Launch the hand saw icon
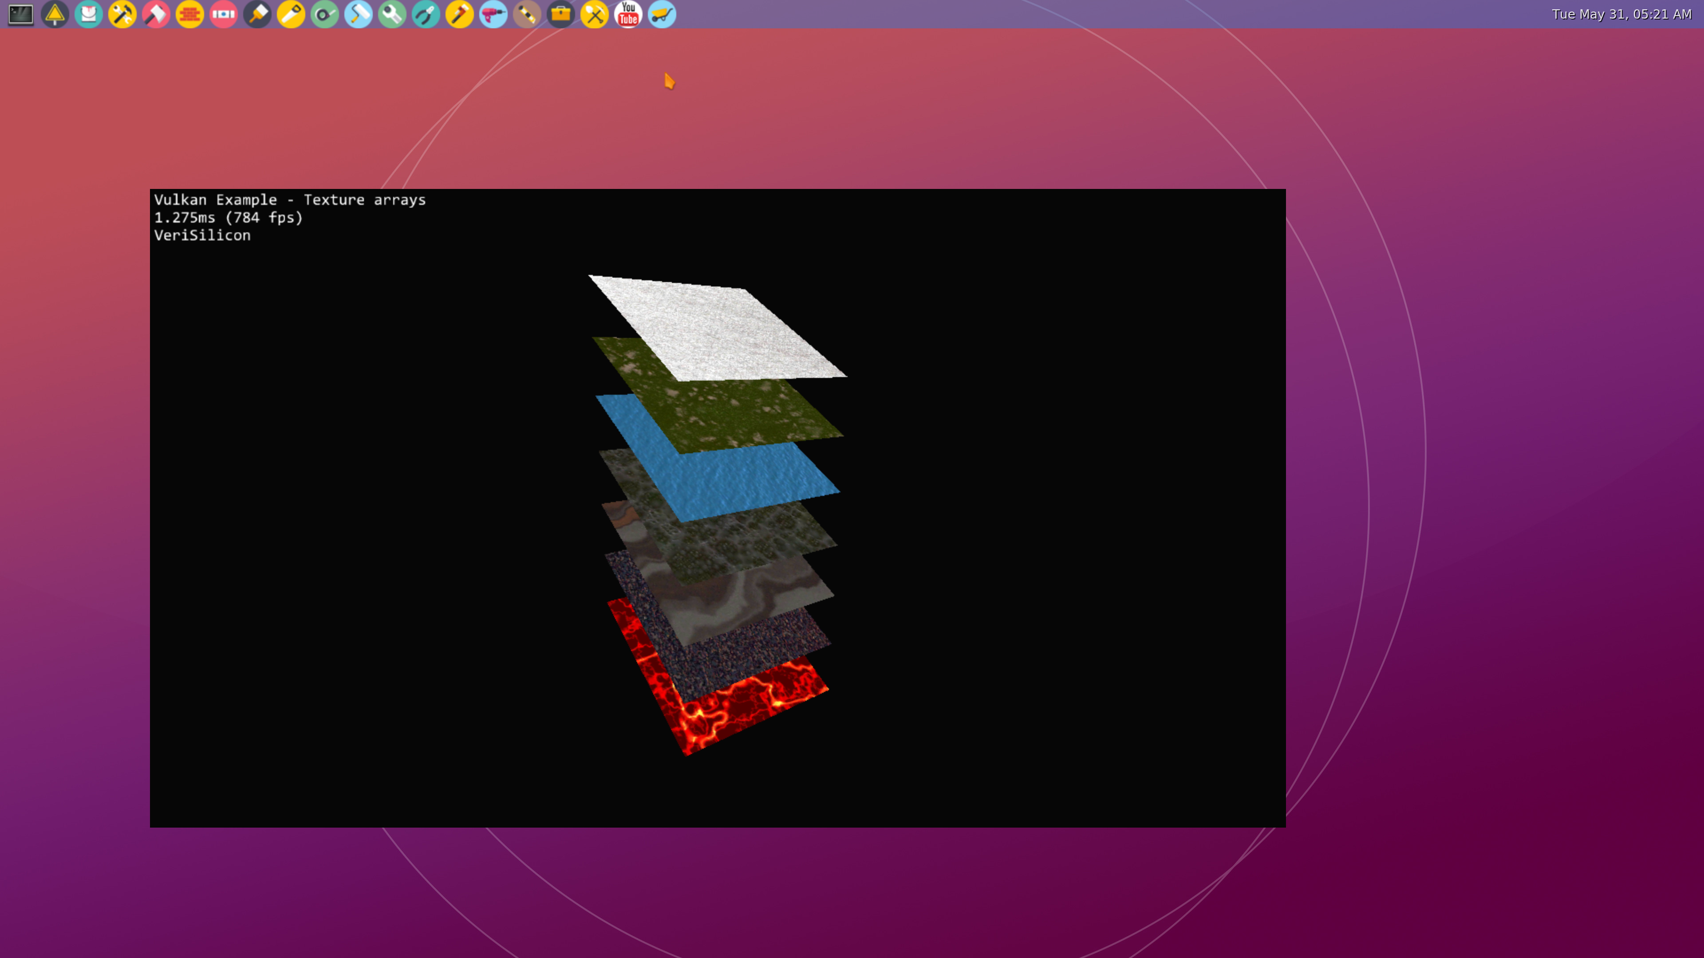Screen dimensions: 1704x958 click(291, 14)
